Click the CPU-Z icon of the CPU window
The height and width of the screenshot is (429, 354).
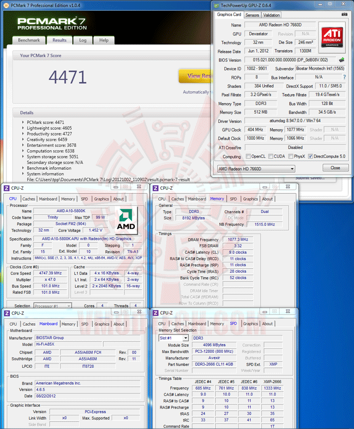(x=6, y=188)
